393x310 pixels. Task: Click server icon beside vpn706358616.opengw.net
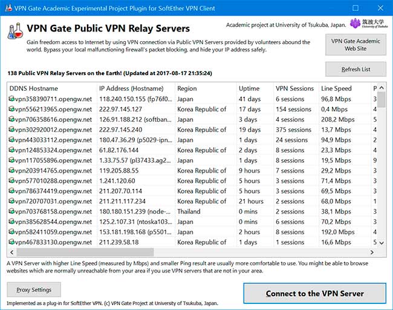(11, 119)
